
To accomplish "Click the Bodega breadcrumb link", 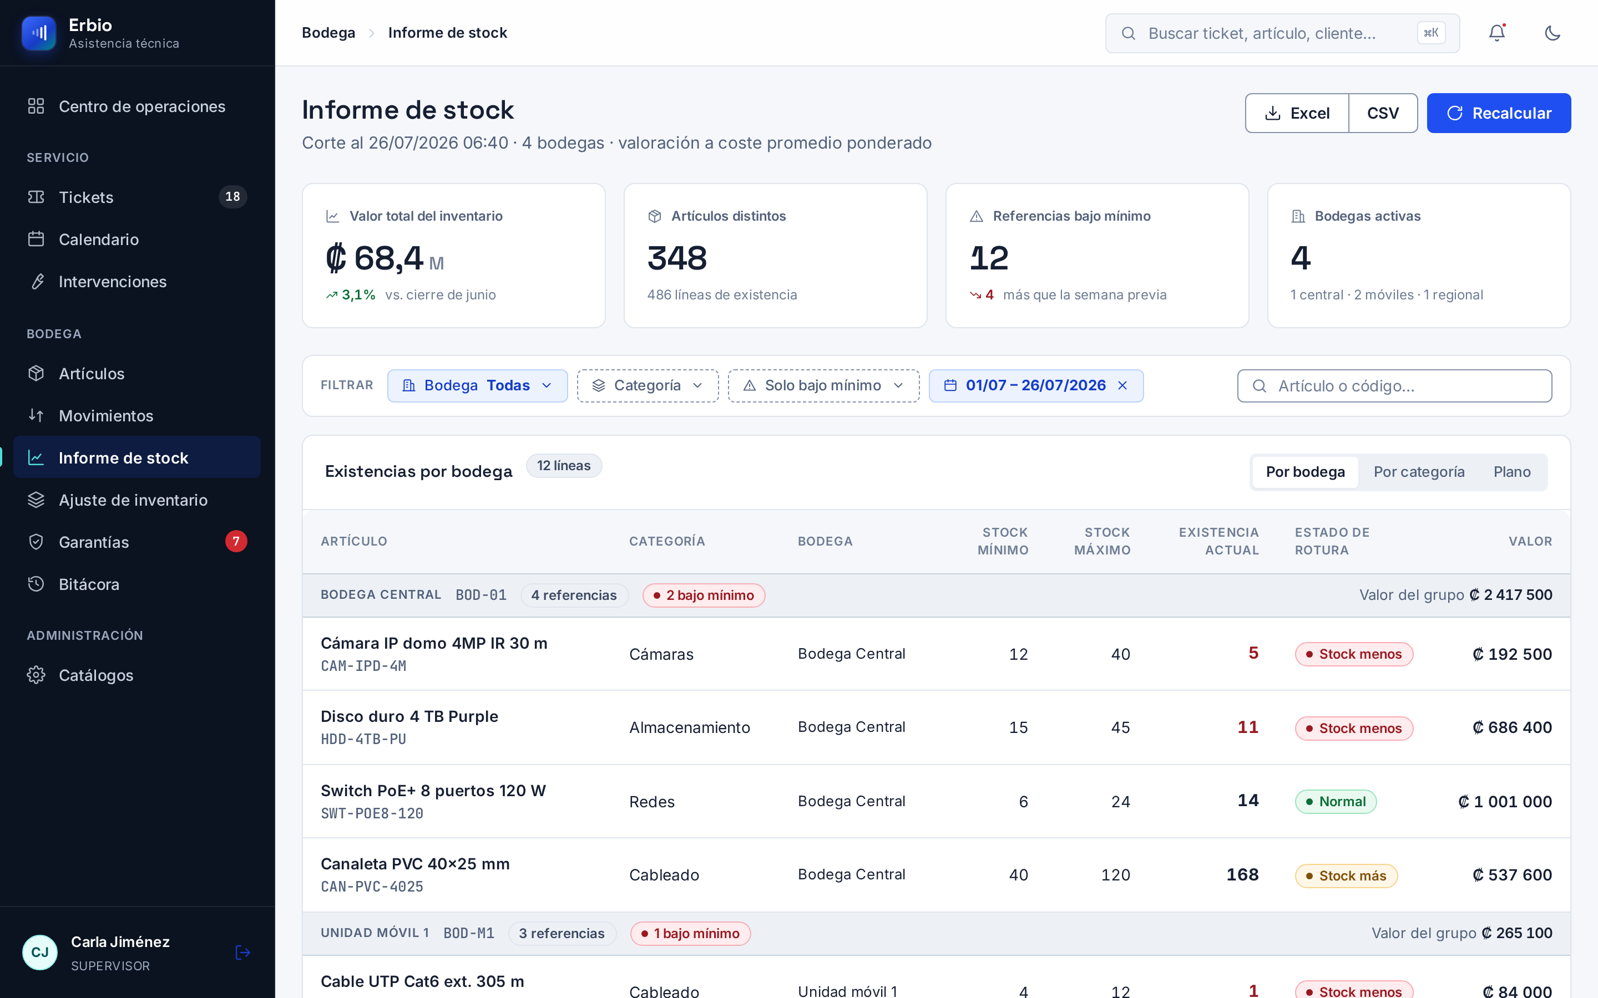I will (x=328, y=33).
